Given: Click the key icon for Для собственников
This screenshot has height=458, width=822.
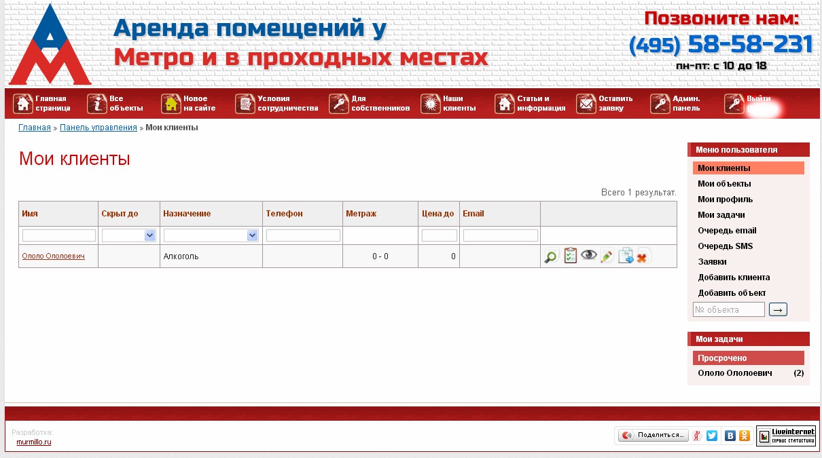Looking at the screenshot, I should coord(339,104).
